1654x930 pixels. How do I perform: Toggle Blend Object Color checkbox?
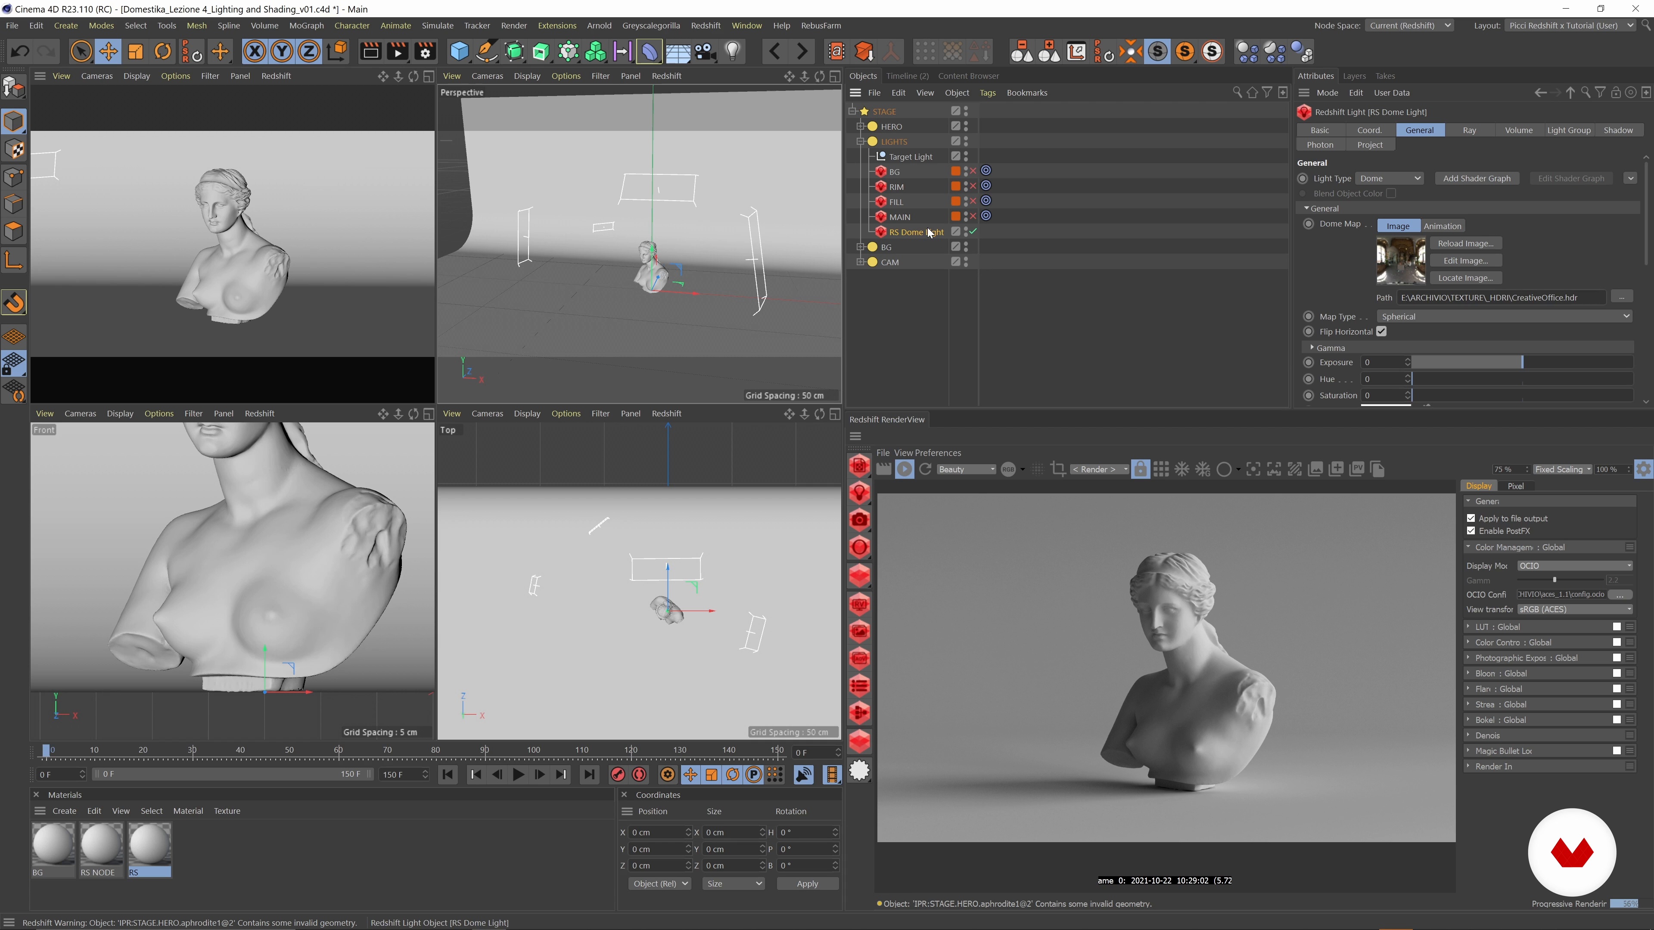(x=1391, y=193)
